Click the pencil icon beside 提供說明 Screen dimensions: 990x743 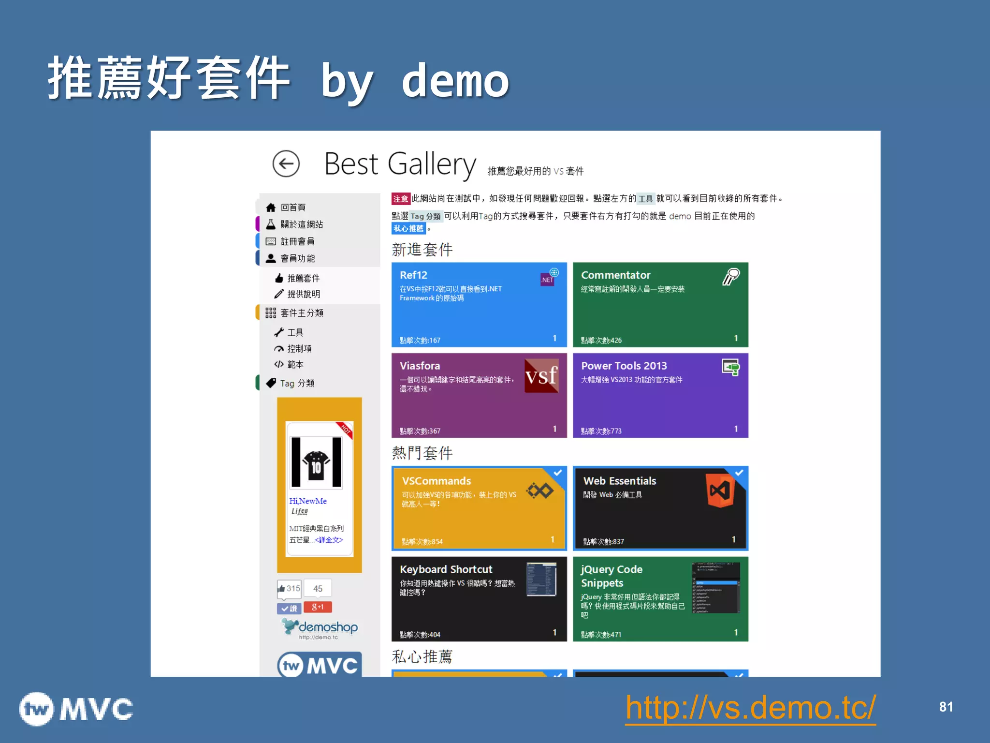point(279,294)
